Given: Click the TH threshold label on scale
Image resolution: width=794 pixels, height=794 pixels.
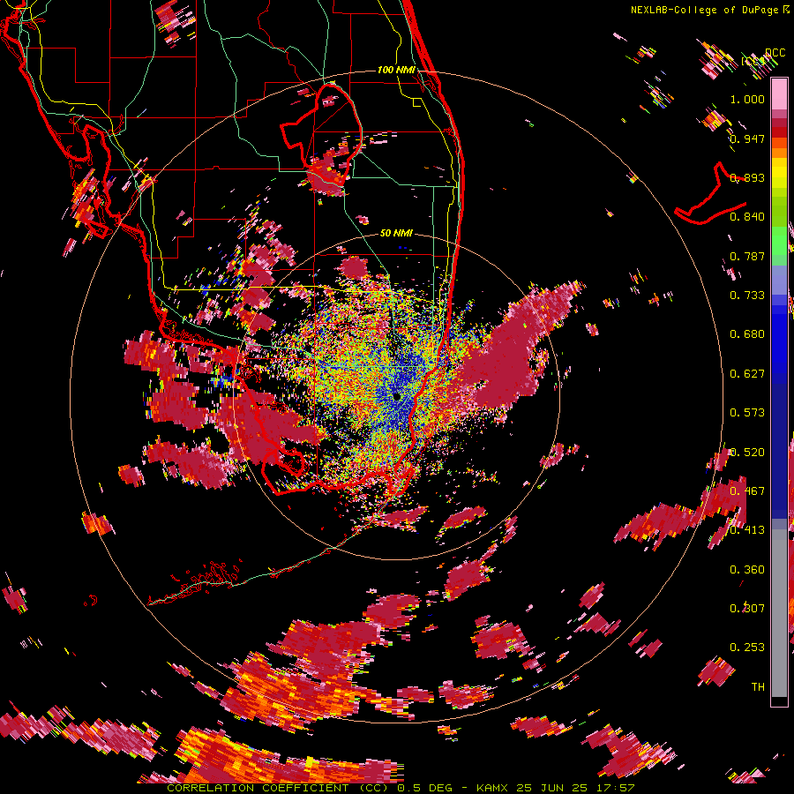Looking at the screenshot, I should tap(758, 687).
